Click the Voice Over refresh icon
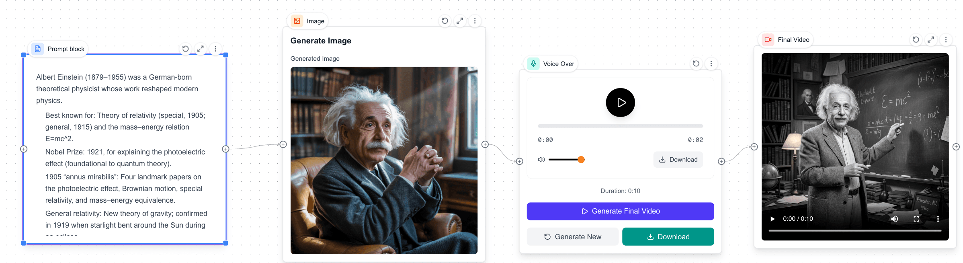 (x=696, y=64)
